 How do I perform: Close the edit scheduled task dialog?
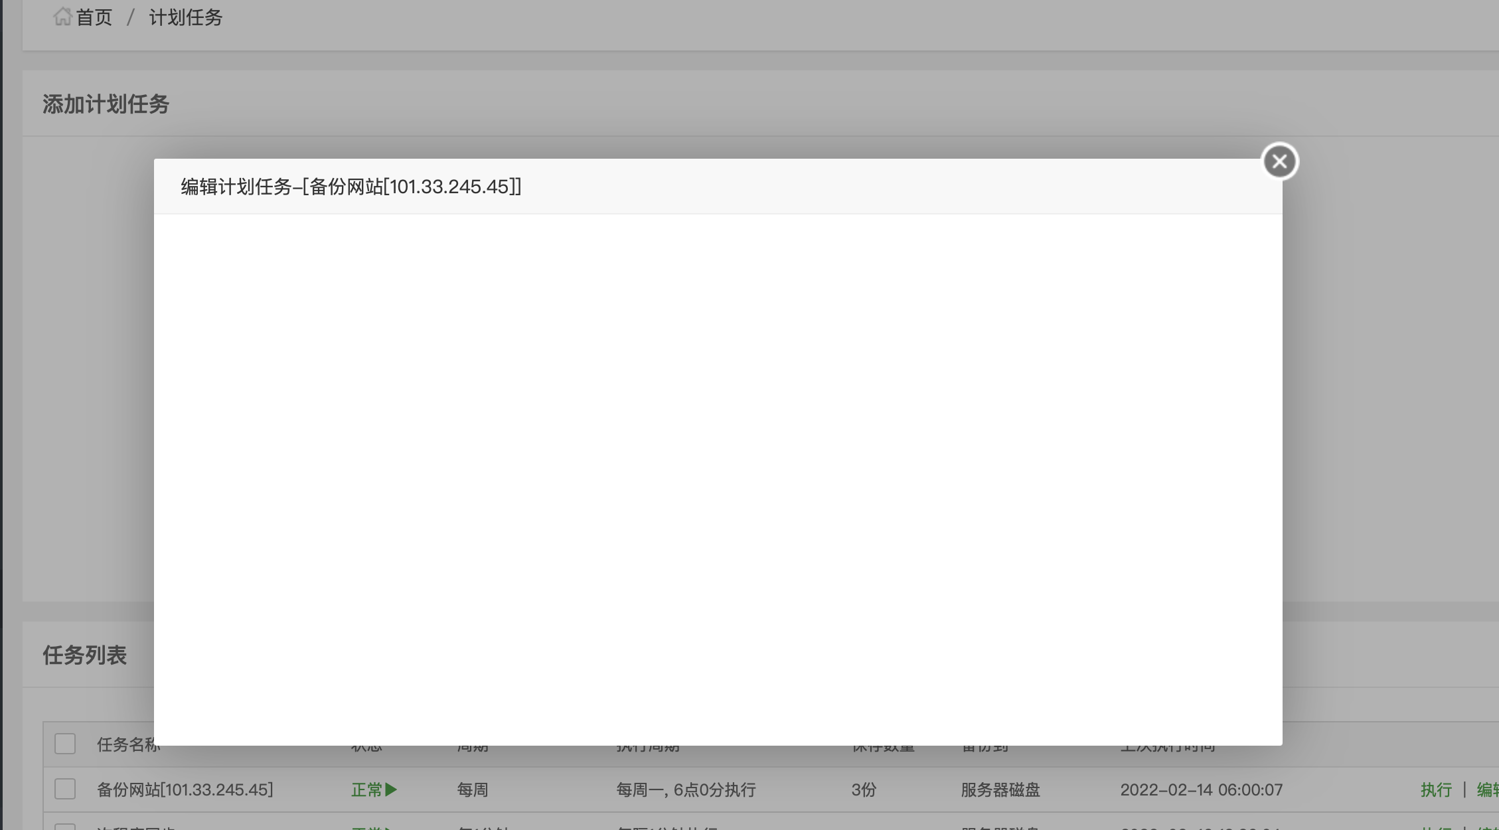1279,161
